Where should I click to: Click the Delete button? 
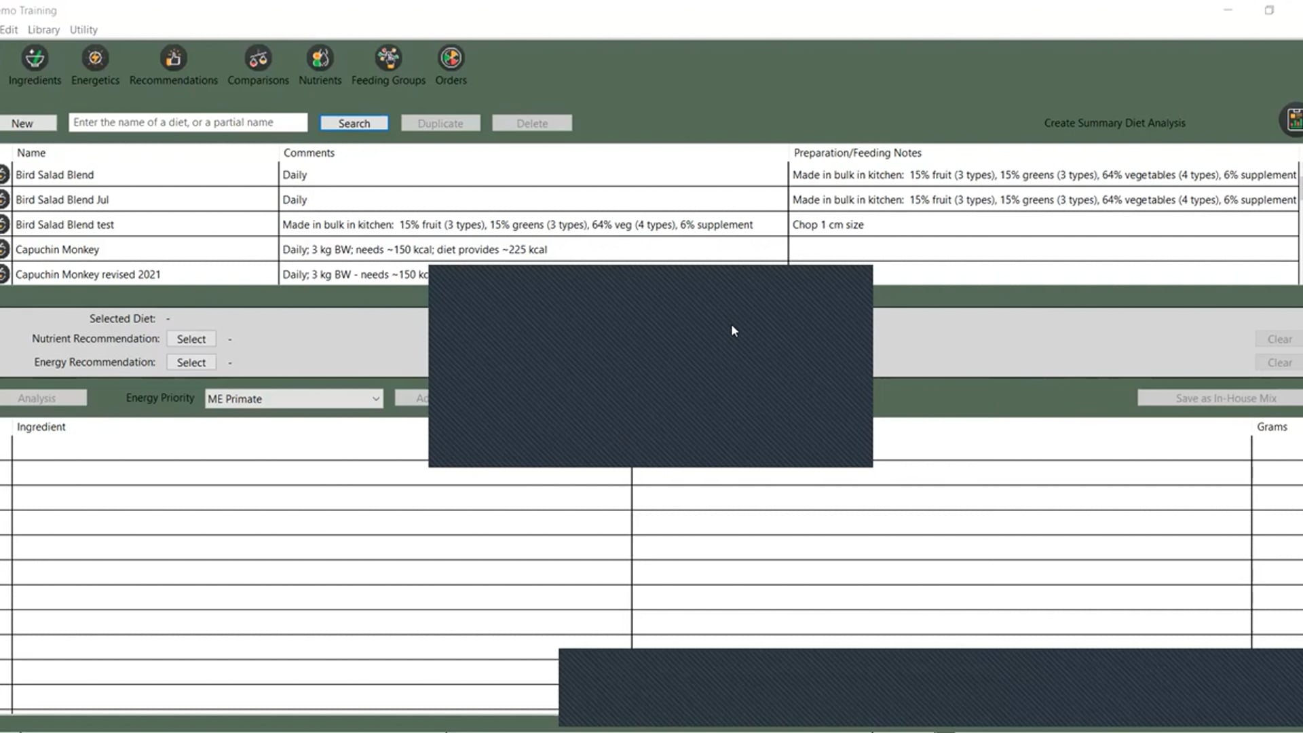tap(532, 123)
